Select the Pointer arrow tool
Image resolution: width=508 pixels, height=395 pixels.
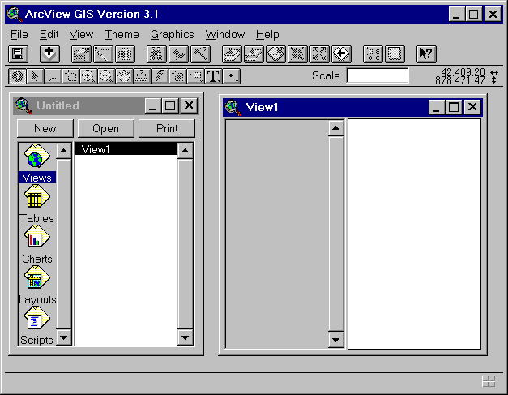[x=35, y=76]
